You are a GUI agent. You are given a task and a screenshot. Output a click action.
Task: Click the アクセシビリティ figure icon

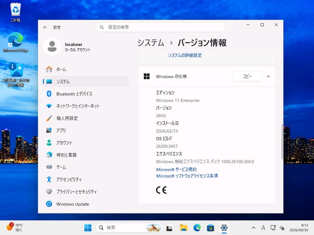49,179
